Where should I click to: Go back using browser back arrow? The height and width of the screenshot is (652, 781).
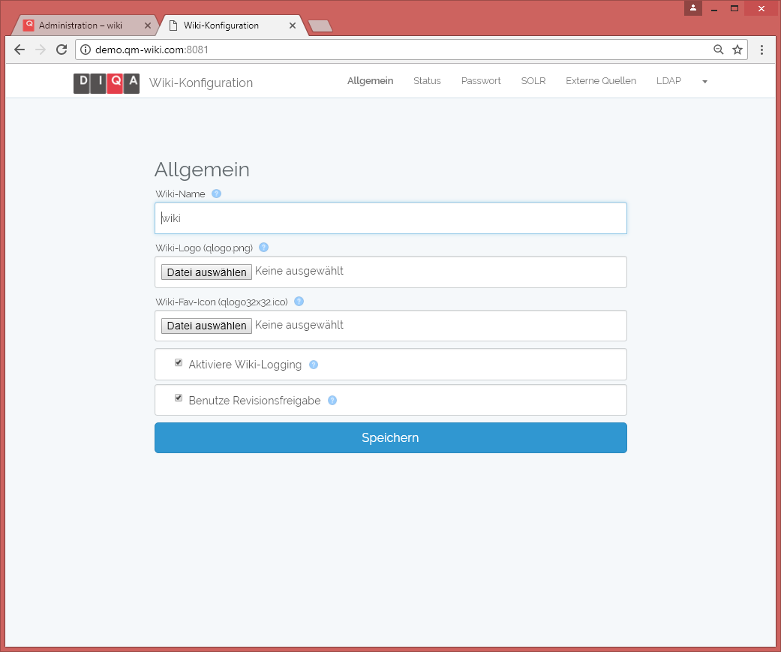pyautogui.click(x=20, y=50)
